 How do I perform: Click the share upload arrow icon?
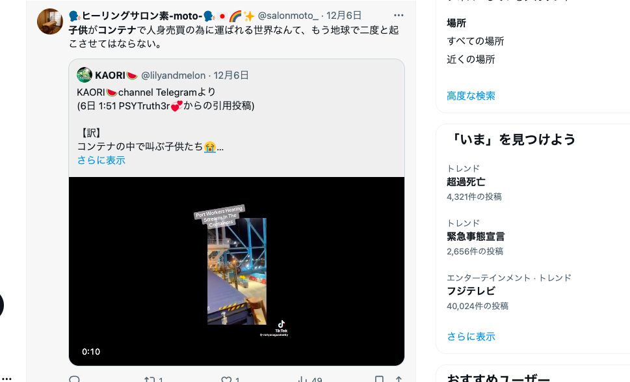coord(398,379)
